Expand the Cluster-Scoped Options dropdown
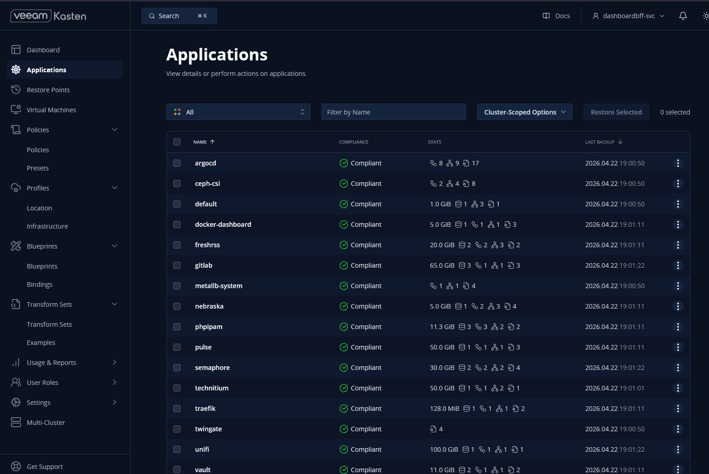This screenshot has width=709, height=474. tap(524, 112)
